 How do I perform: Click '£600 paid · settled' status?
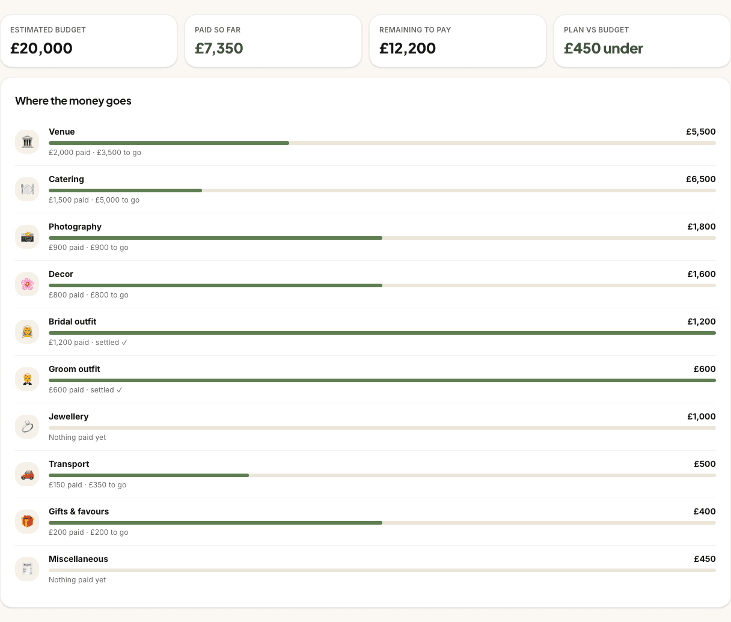pyautogui.click(x=85, y=390)
